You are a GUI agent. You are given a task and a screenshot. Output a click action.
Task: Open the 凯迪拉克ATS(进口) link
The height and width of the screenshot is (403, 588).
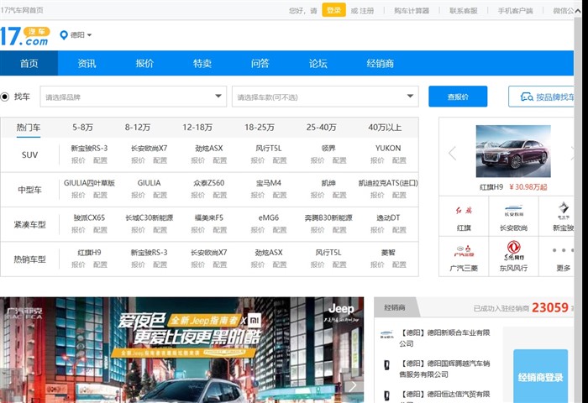point(388,183)
